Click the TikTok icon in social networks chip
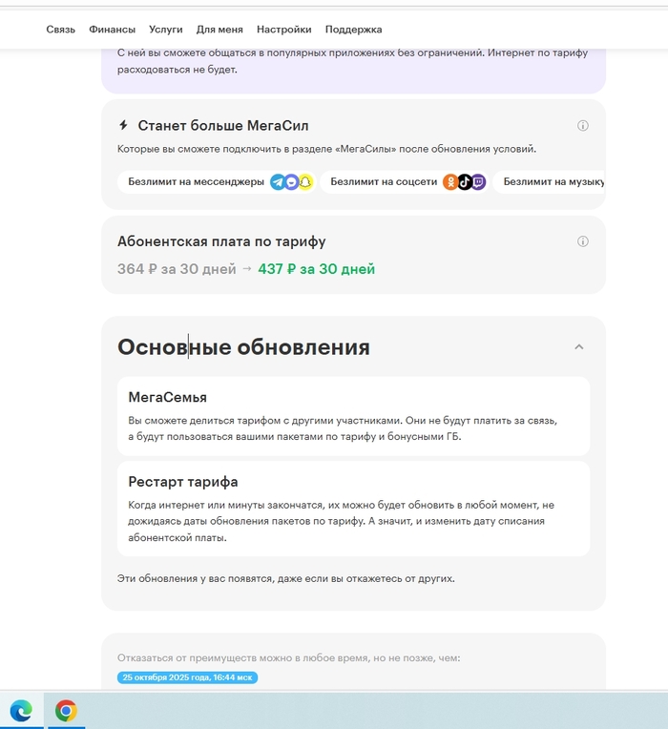 coord(465,182)
